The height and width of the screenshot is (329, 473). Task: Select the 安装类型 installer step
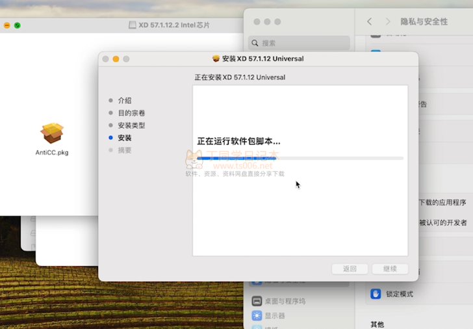pos(131,125)
